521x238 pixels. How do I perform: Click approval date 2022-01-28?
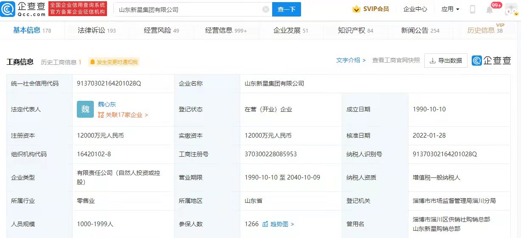click(429, 136)
